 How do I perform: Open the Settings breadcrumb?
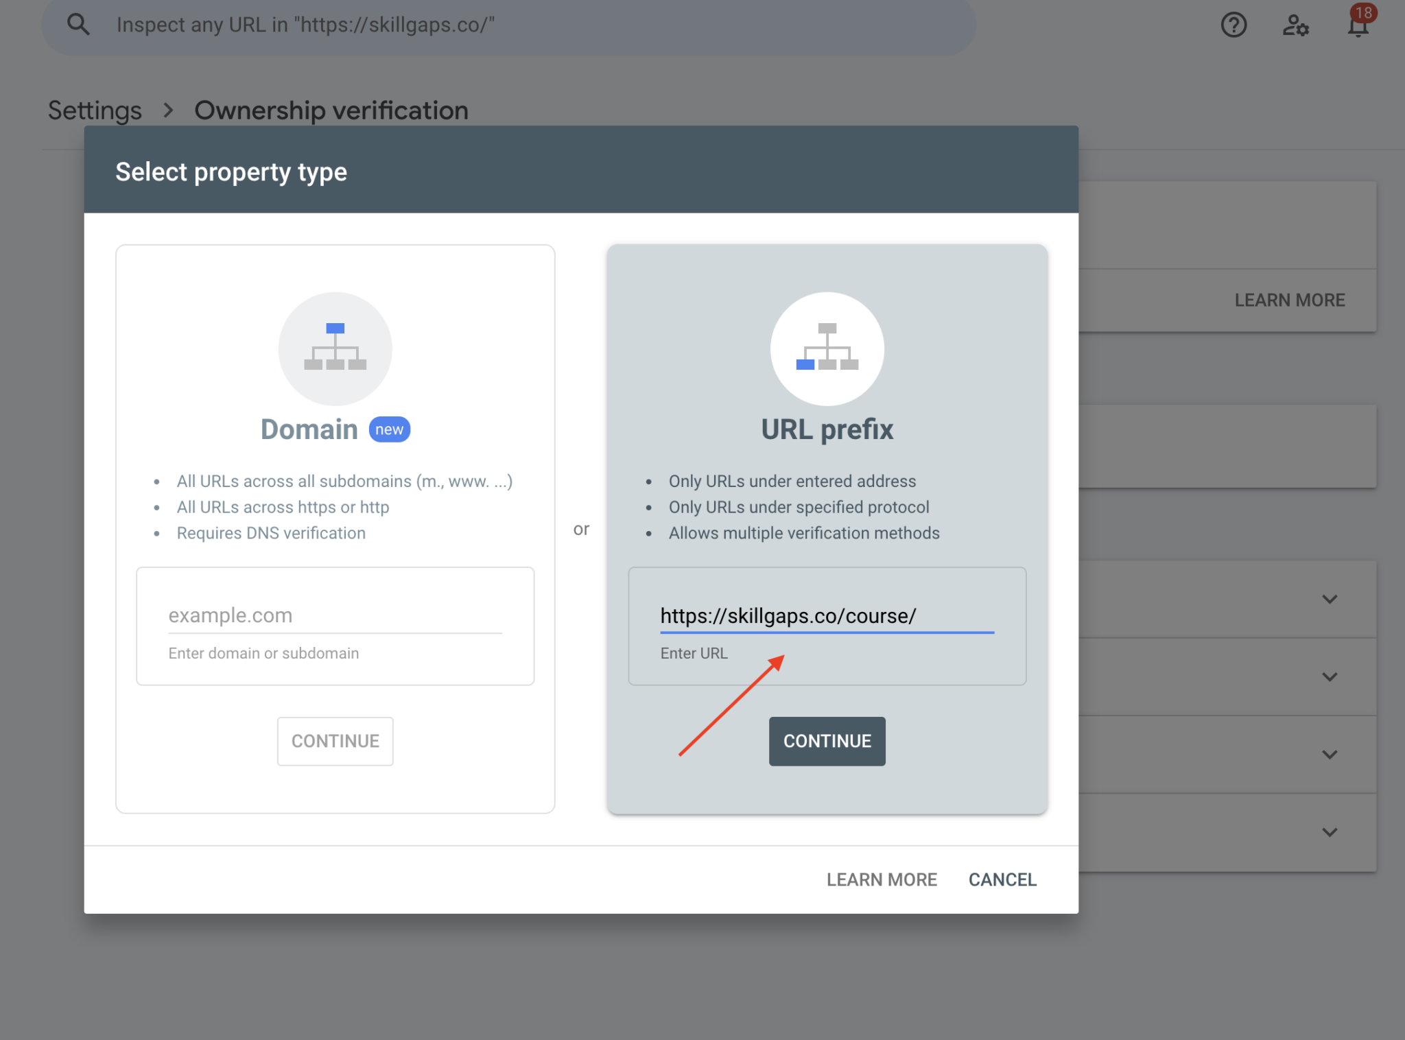tap(95, 110)
